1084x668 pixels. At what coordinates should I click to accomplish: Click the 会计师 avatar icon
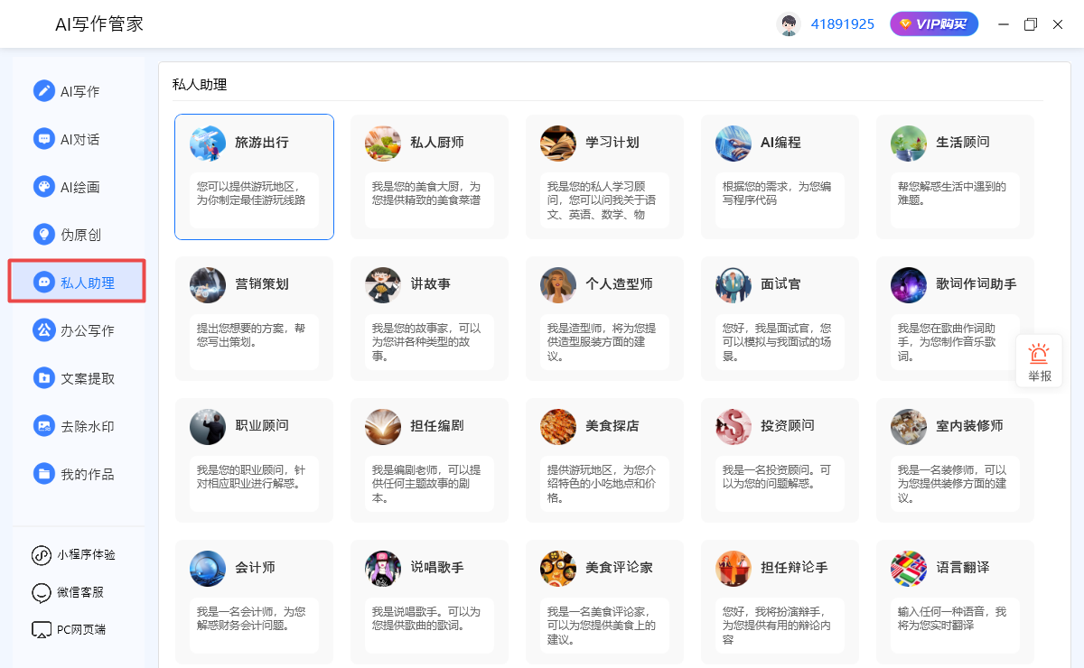[208, 568]
